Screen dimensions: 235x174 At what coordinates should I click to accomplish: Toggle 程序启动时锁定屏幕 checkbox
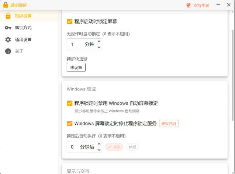pos(70,21)
